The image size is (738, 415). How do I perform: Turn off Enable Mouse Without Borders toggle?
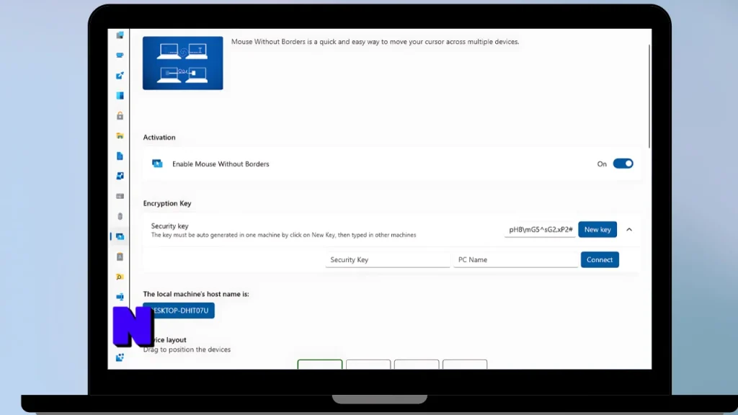click(x=623, y=164)
